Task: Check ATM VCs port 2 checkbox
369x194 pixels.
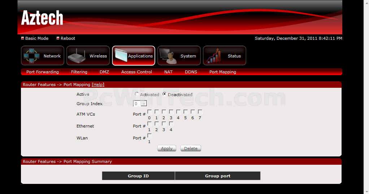Action: pos(164,112)
